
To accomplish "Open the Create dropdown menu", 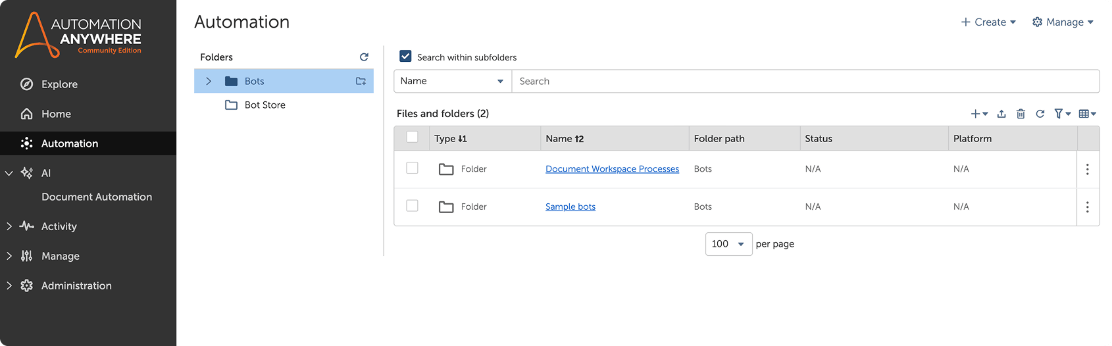I will click(988, 22).
